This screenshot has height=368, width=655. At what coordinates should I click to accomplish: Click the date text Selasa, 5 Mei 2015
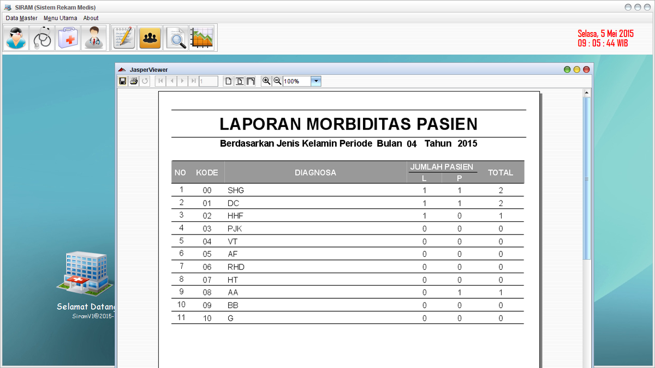(x=606, y=33)
